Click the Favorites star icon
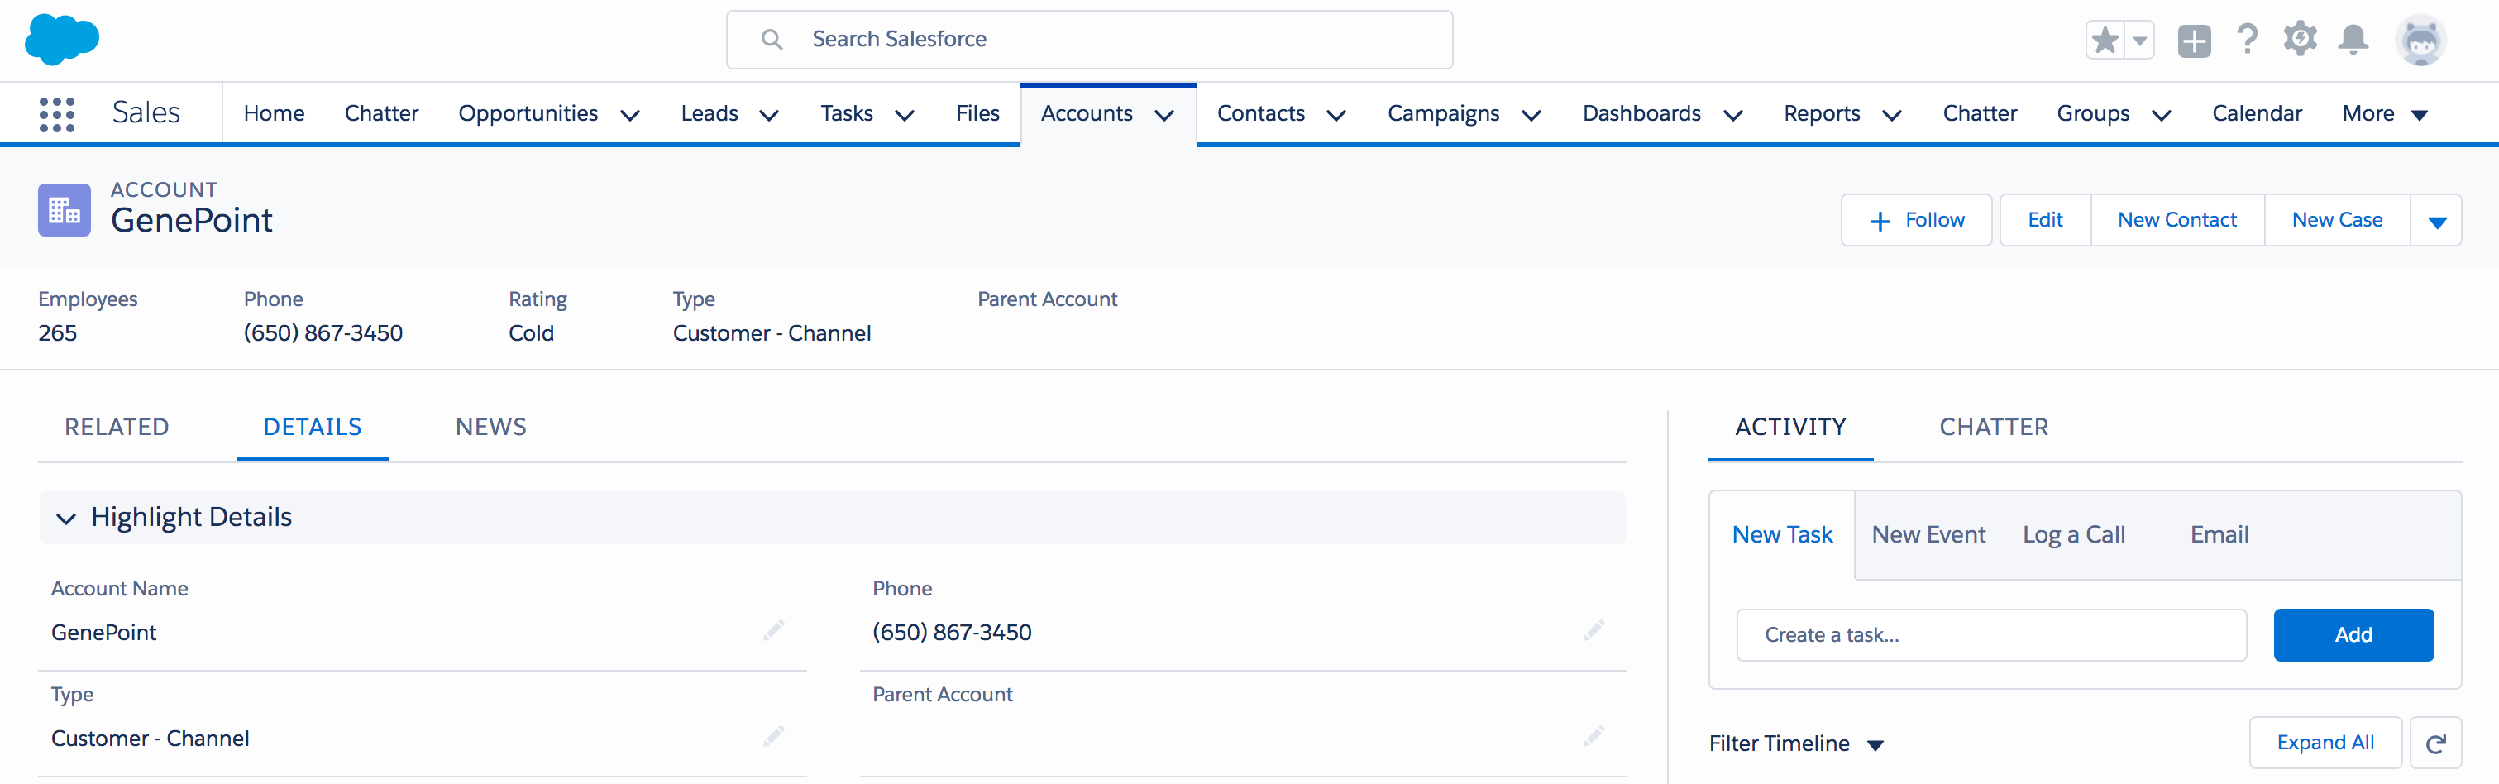Image resolution: width=2499 pixels, height=784 pixels. coord(2105,41)
